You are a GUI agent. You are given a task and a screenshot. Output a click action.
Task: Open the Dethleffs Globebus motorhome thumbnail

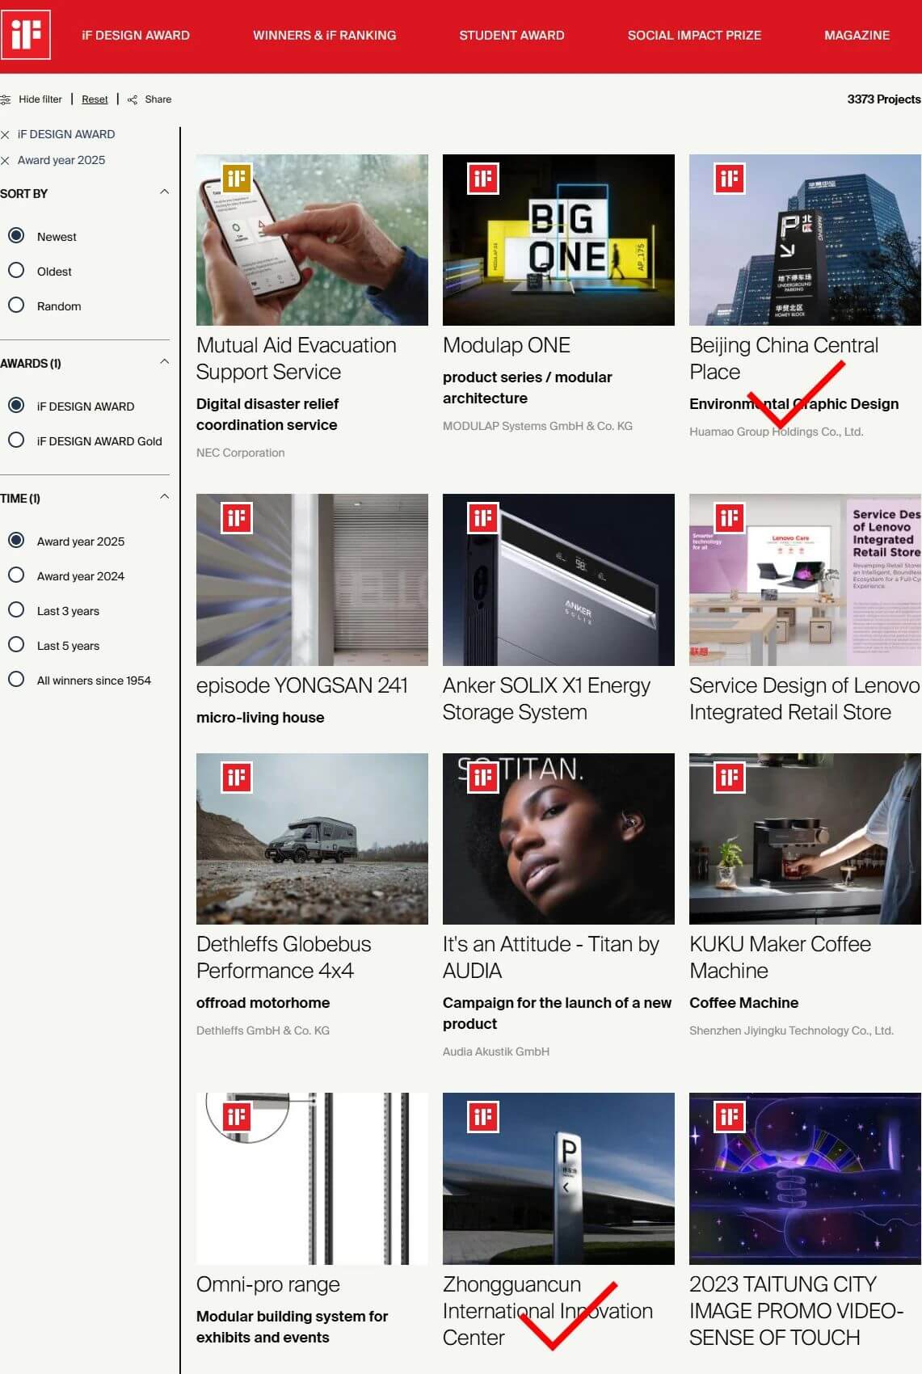tap(312, 839)
